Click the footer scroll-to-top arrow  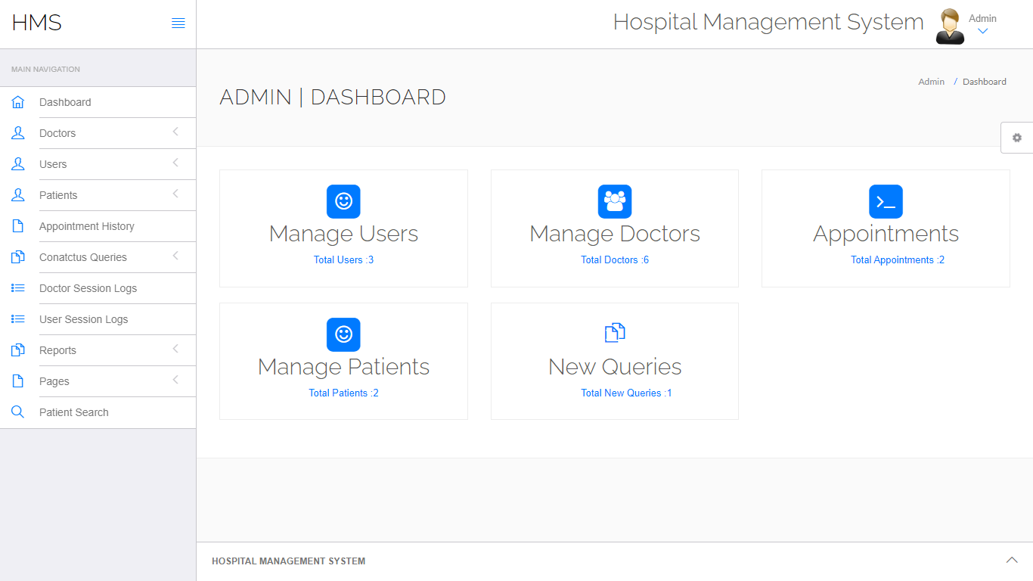[x=1012, y=560]
